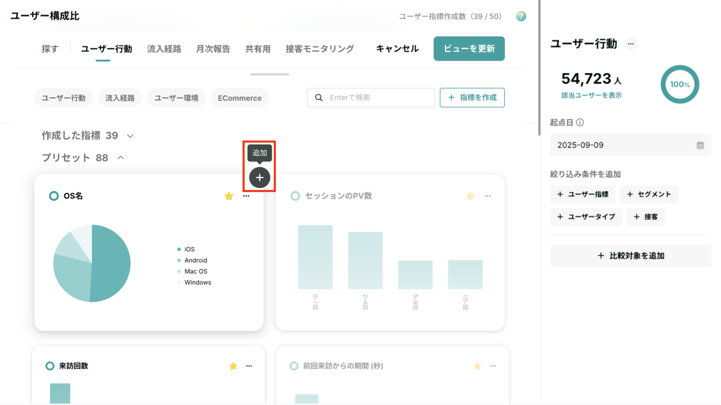Click the pie chart in OS名 card
The width and height of the screenshot is (721, 405).
[92, 263]
